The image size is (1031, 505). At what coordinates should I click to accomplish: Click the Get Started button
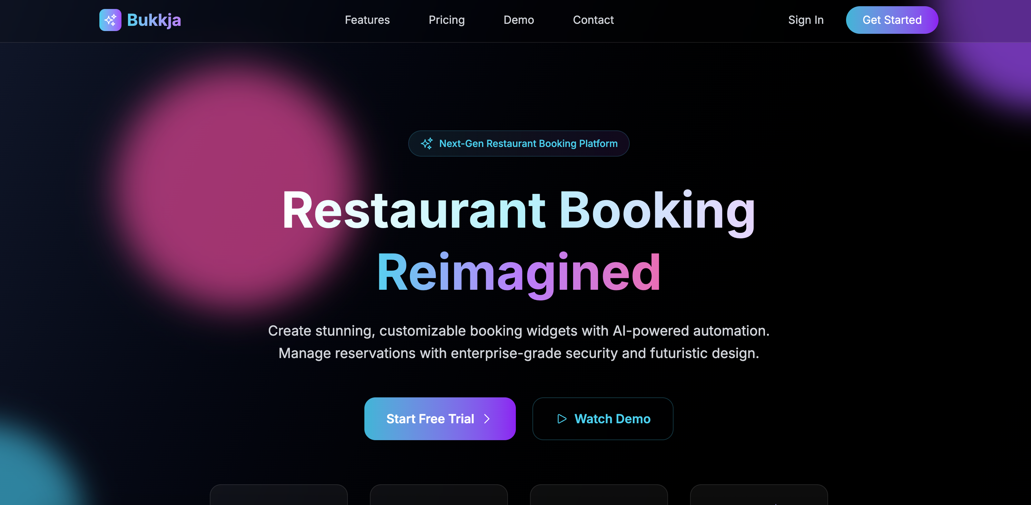[892, 20]
